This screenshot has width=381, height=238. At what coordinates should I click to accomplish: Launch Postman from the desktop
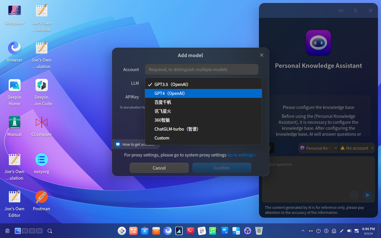pyautogui.click(x=41, y=196)
